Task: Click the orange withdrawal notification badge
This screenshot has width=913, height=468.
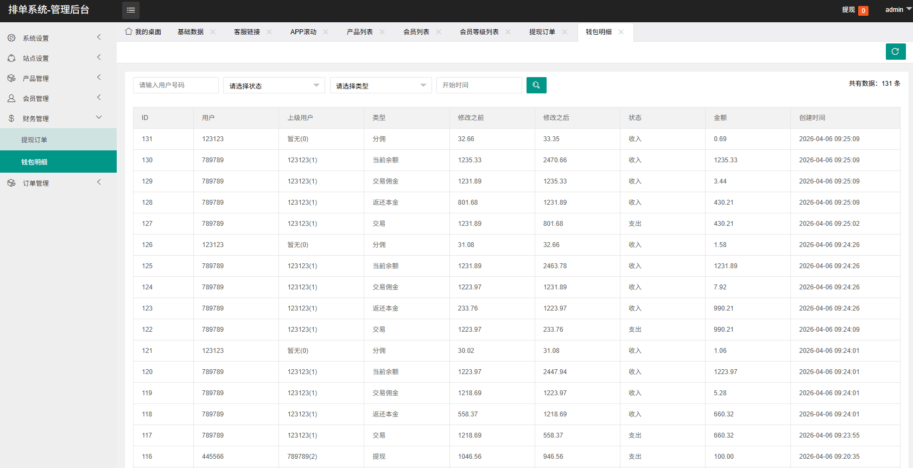Action: point(863,11)
